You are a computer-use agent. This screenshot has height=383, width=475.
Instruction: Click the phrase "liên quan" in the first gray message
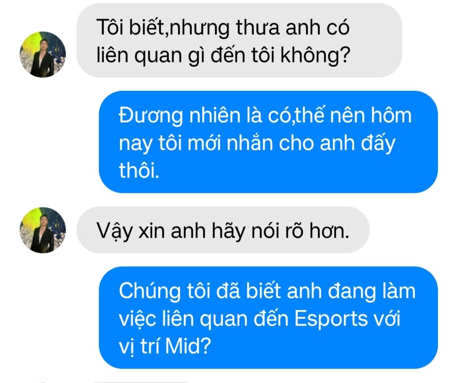[139, 56]
